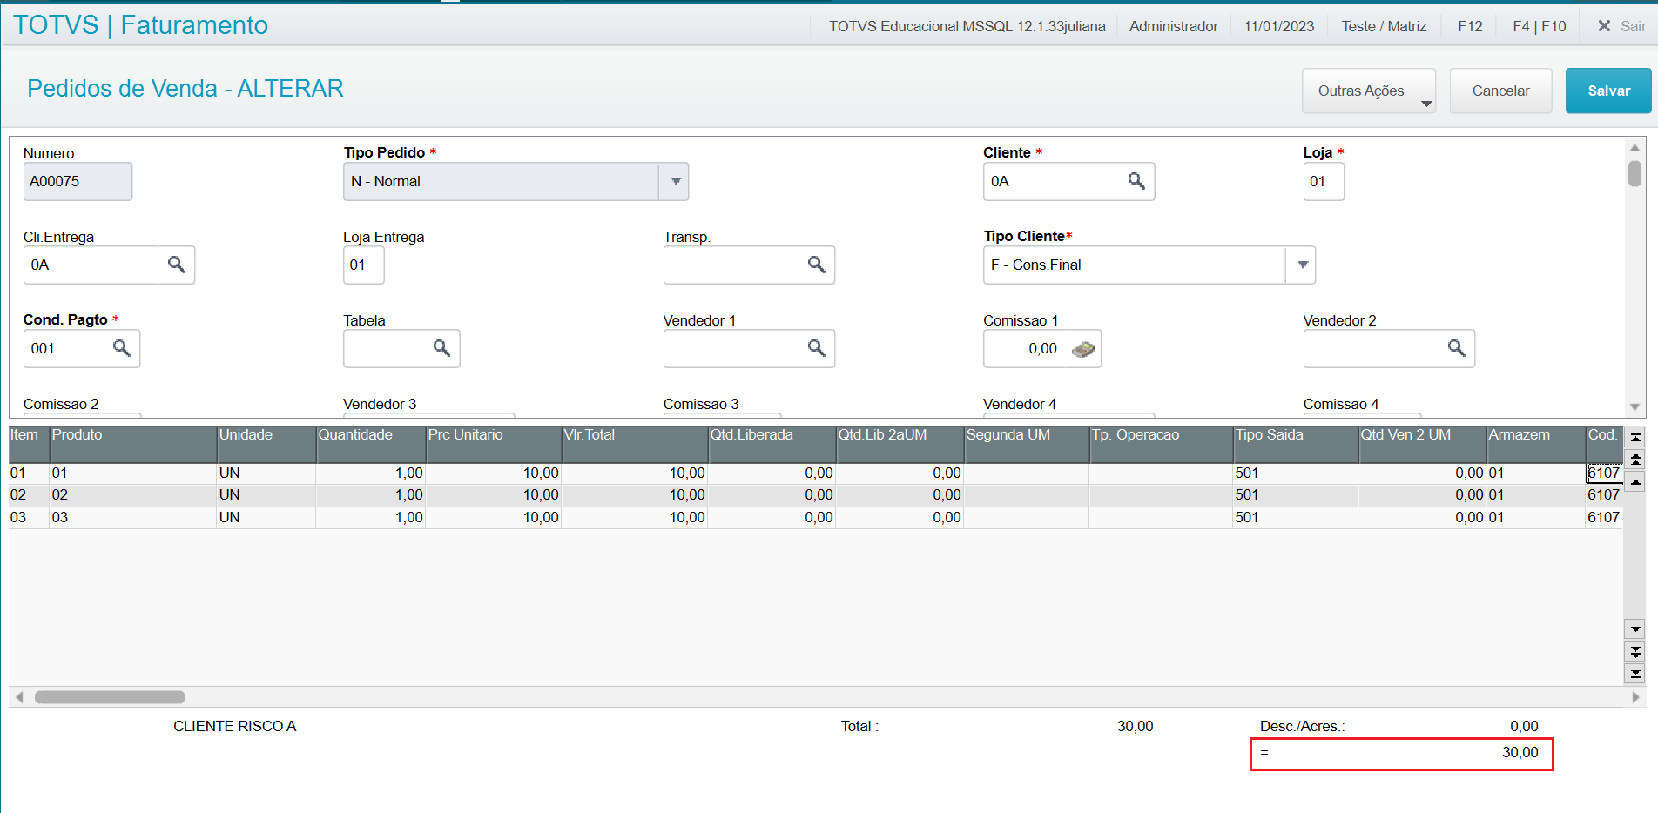1658x813 pixels.
Task: Click the Sair link
Action: coord(1633,26)
